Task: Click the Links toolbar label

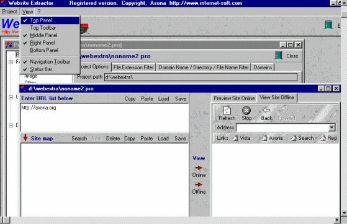Action: tap(222, 138)
